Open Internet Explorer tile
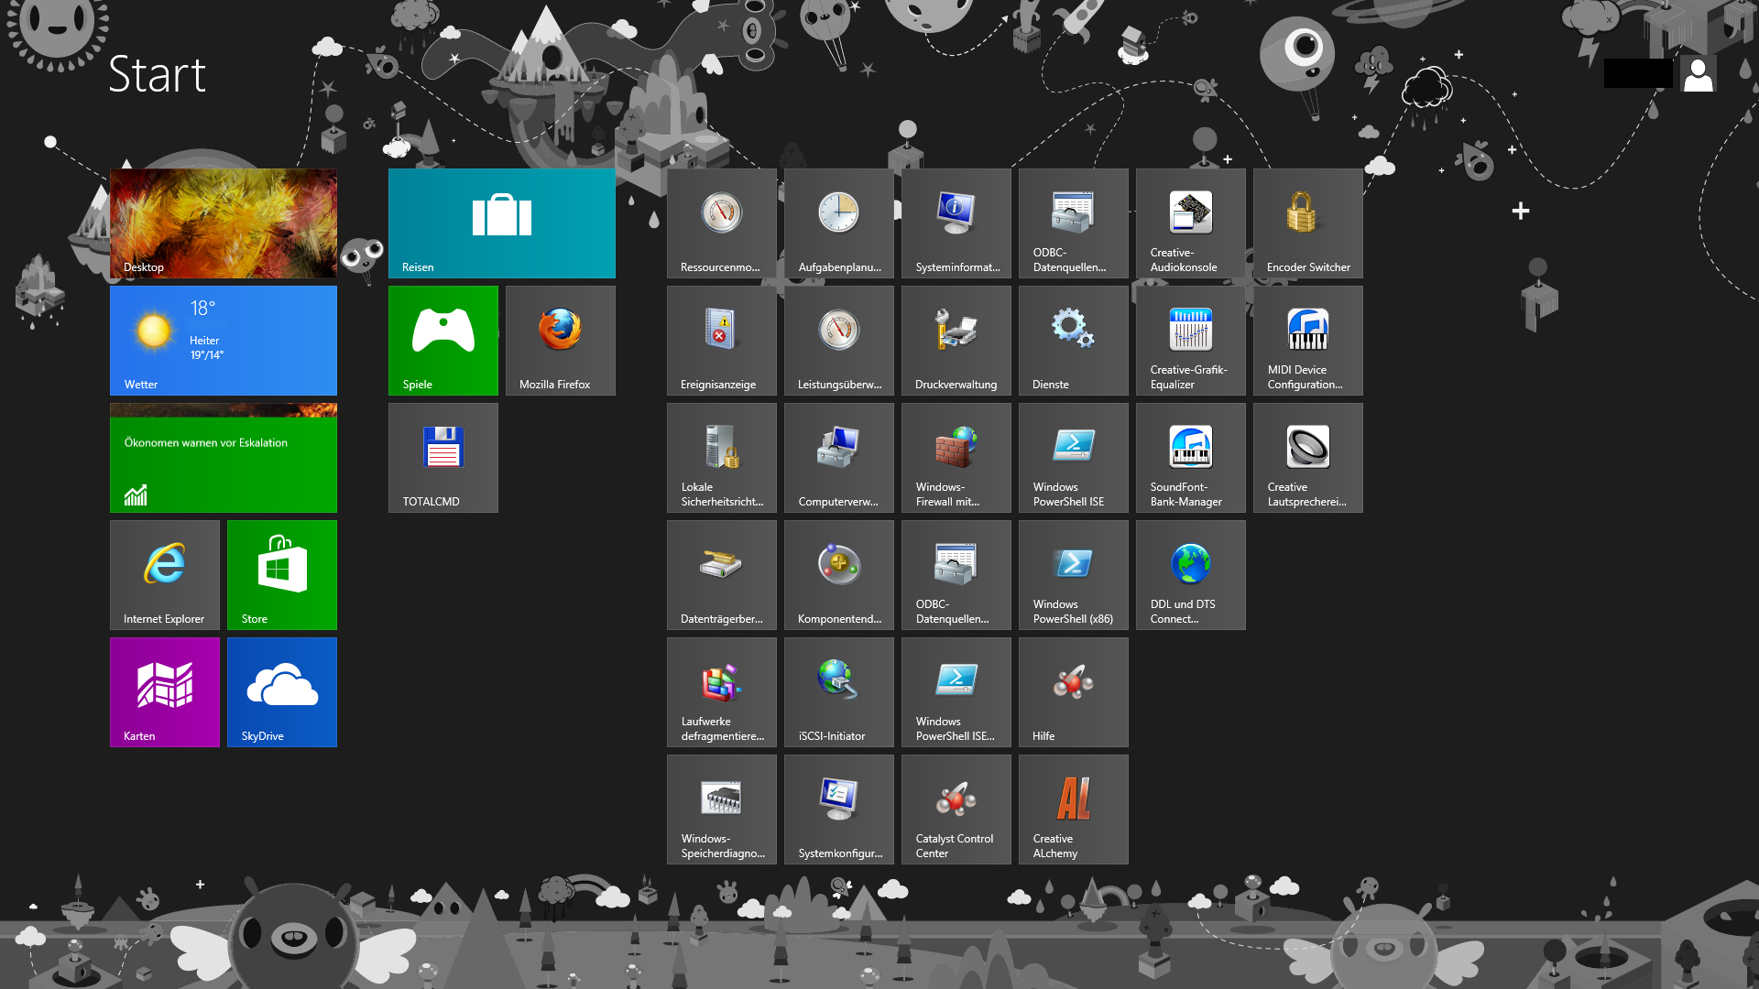 [164, 574]
